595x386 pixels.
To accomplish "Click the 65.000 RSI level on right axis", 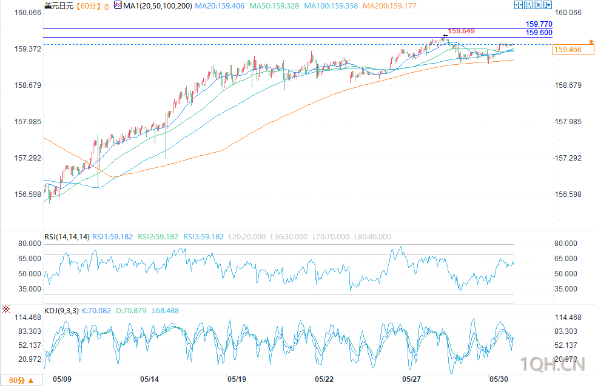I will tap(566, 259).
